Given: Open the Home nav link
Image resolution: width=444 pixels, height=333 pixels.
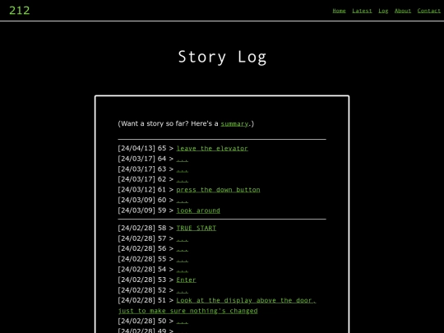Looking at the screenshot, I should point(339,11).
